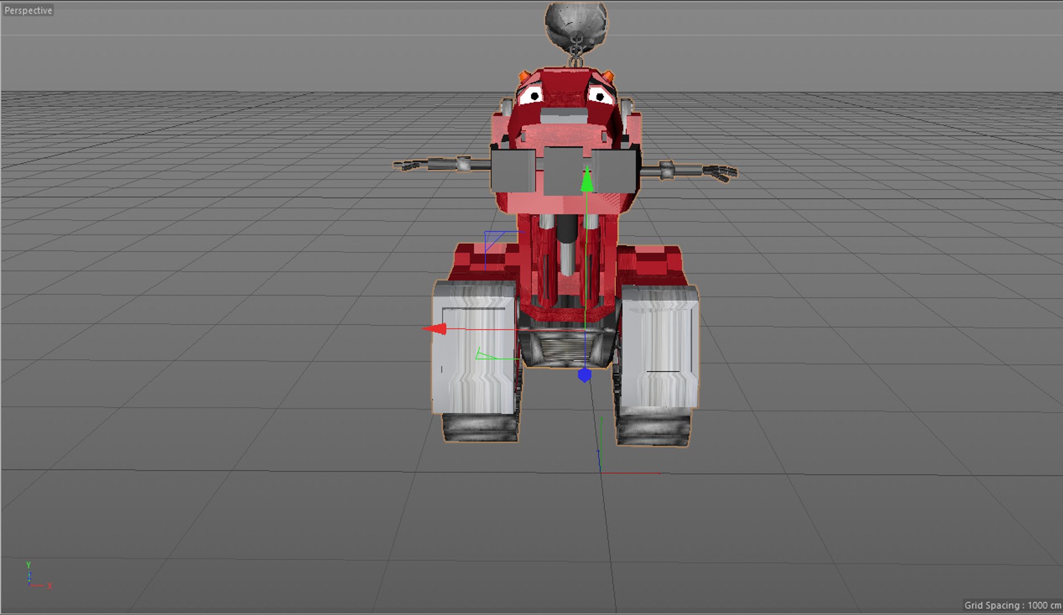Click the Grid Spacing : 1000 cm readout

pyautogui.click(x=1012, y=605)
